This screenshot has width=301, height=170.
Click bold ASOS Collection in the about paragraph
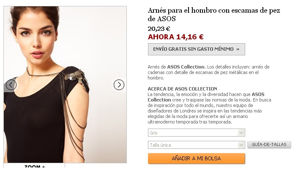point(206,97)
